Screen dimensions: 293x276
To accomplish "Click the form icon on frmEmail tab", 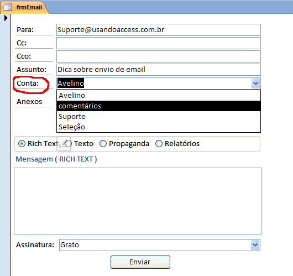I will click(8, 7).
